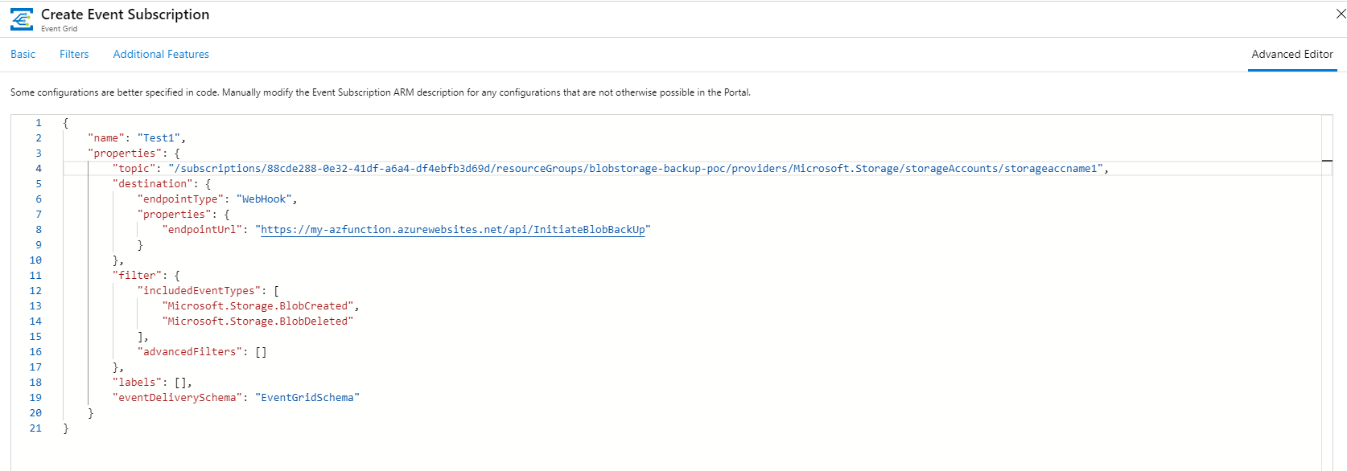Screen dimensions: 1347x471
Task: Click the topic subscription path line
Action: [x=611, y=169]
